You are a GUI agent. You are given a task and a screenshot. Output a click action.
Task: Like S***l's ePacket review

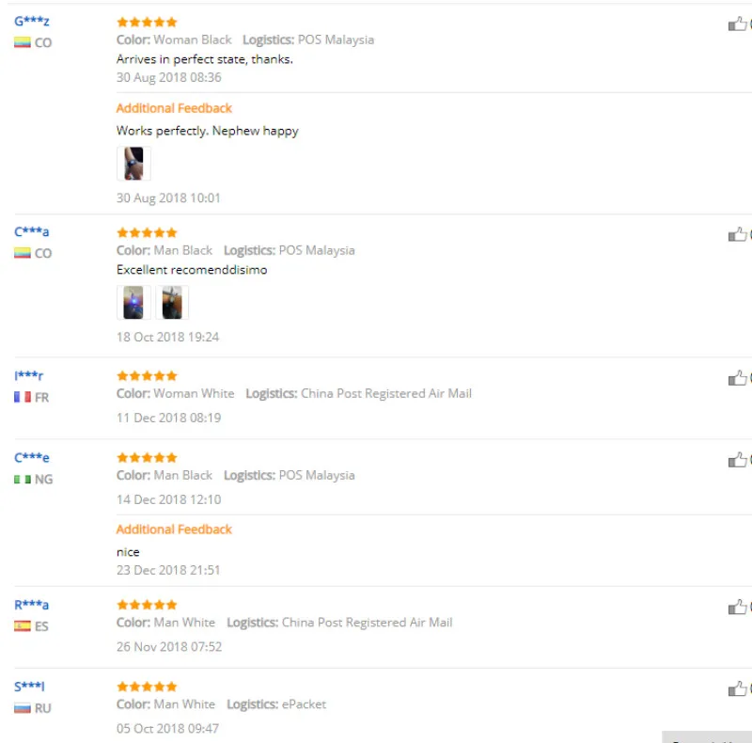737,689
